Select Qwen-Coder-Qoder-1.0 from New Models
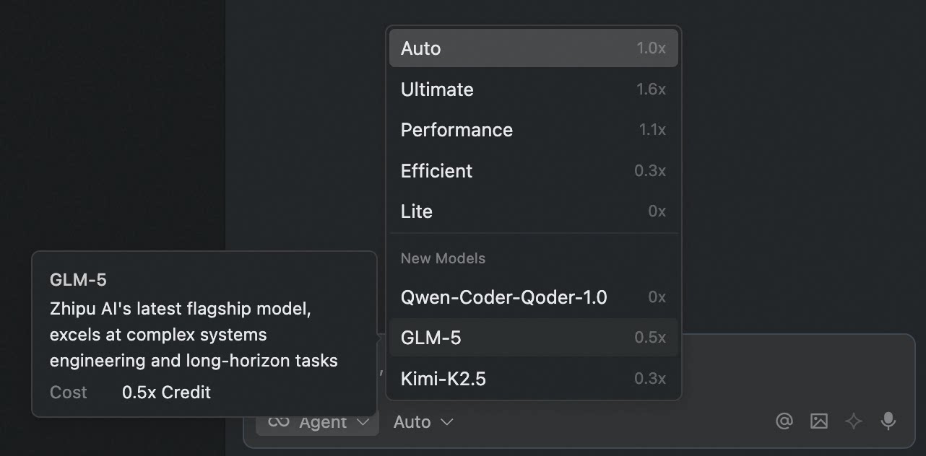The width and height of the screenshot is (926, 456). [533, 297]
